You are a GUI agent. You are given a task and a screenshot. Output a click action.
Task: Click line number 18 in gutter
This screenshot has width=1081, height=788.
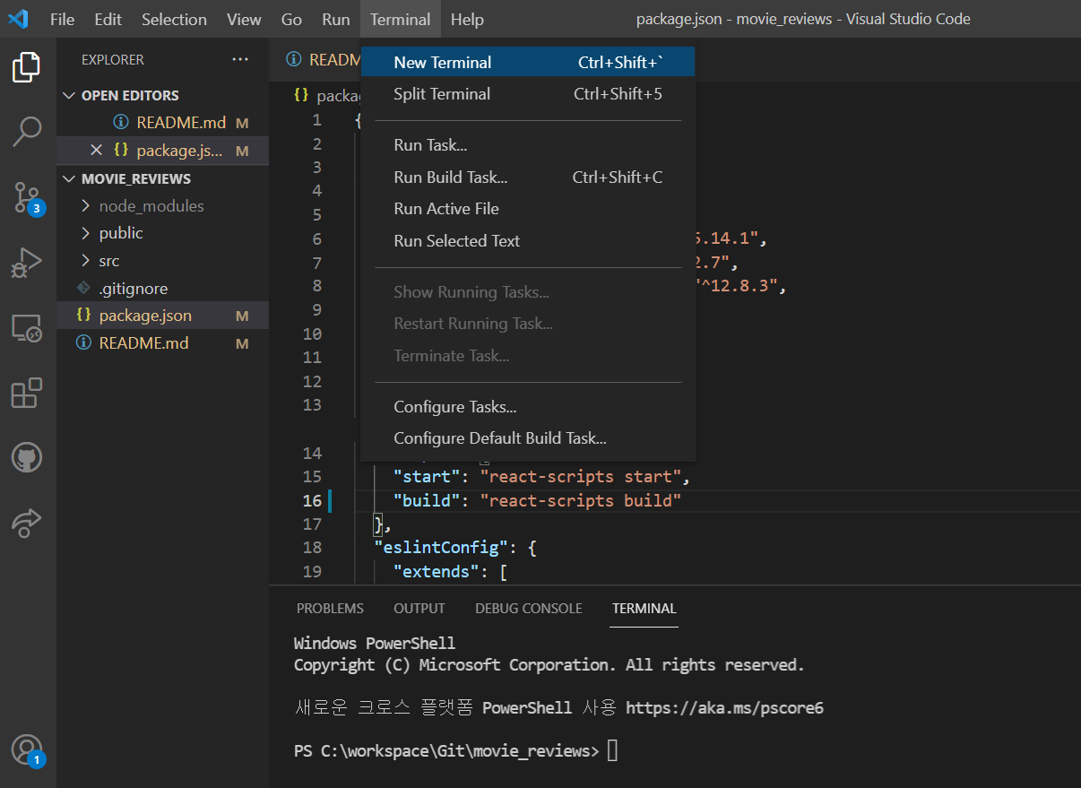point(312,547)
